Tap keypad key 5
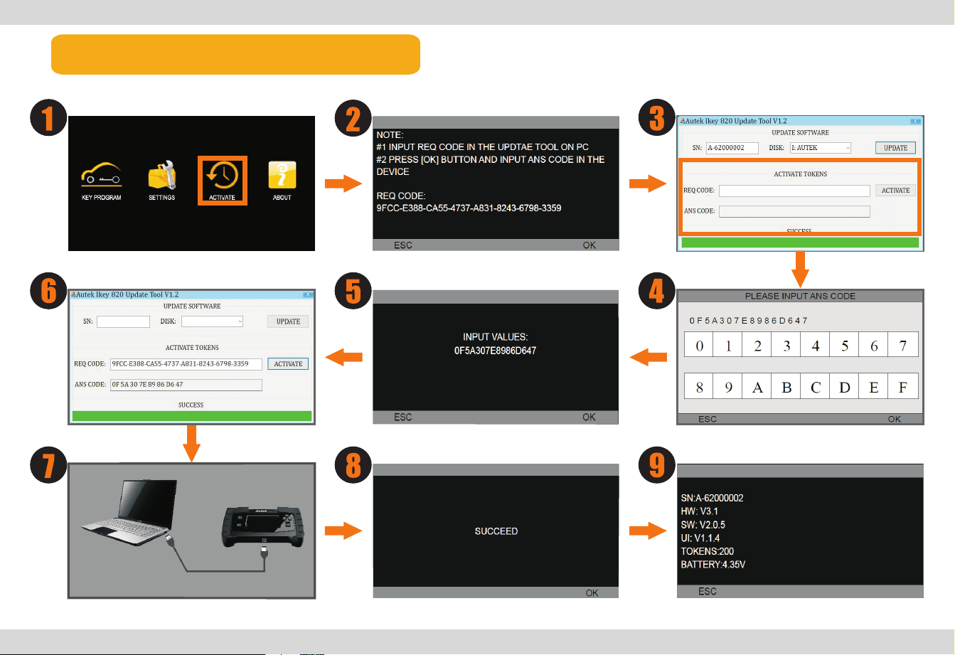955x655 pixels. [845, 345]
